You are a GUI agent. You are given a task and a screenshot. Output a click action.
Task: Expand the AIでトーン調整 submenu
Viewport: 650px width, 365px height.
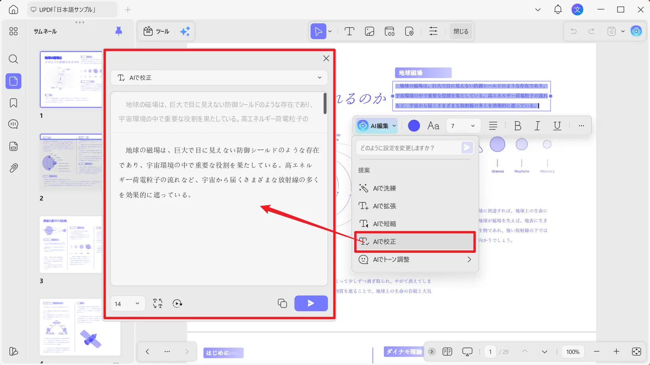pos(469,259)
